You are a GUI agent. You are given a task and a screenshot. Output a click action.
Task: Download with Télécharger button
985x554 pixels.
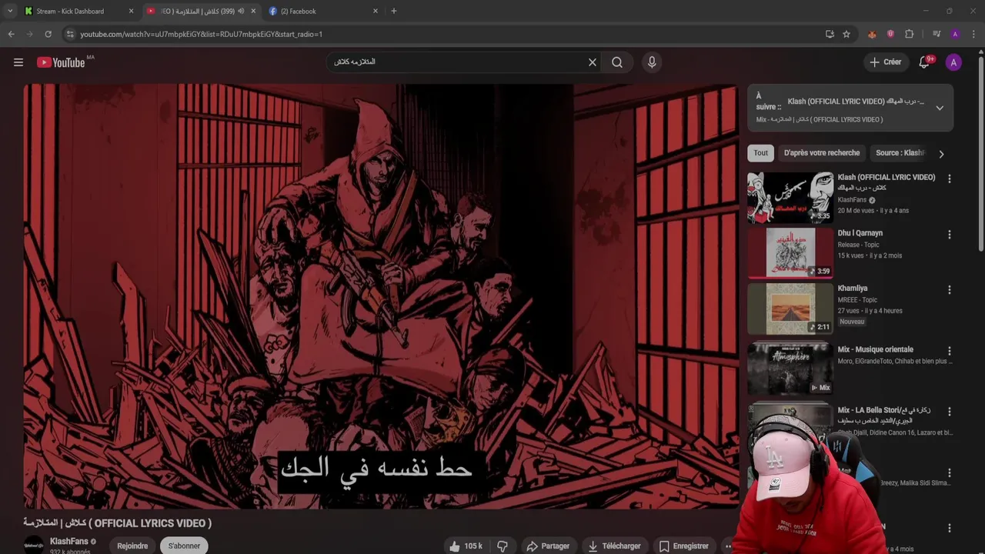click(614, 546)
